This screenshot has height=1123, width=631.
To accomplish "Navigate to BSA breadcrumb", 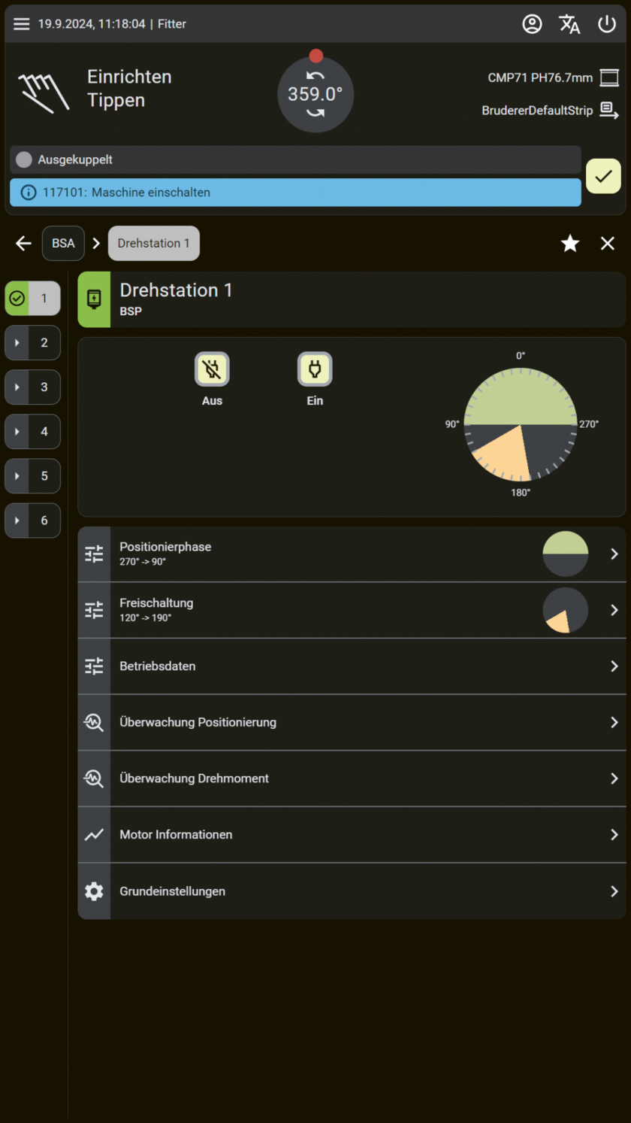I will click(x=63, y=243).
